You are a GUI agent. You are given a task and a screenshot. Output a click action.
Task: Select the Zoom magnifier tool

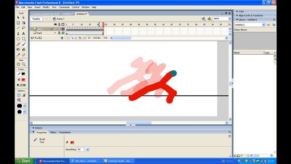24,64
